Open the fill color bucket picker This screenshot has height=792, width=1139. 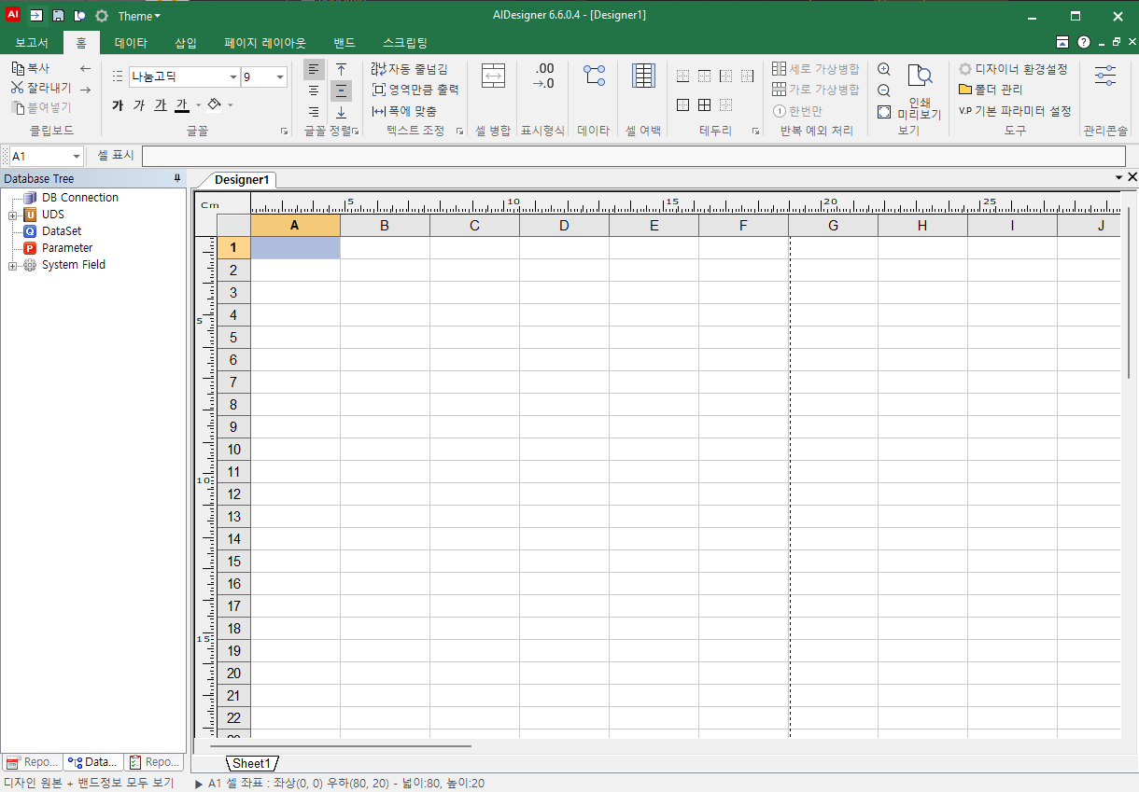(214, 105)
